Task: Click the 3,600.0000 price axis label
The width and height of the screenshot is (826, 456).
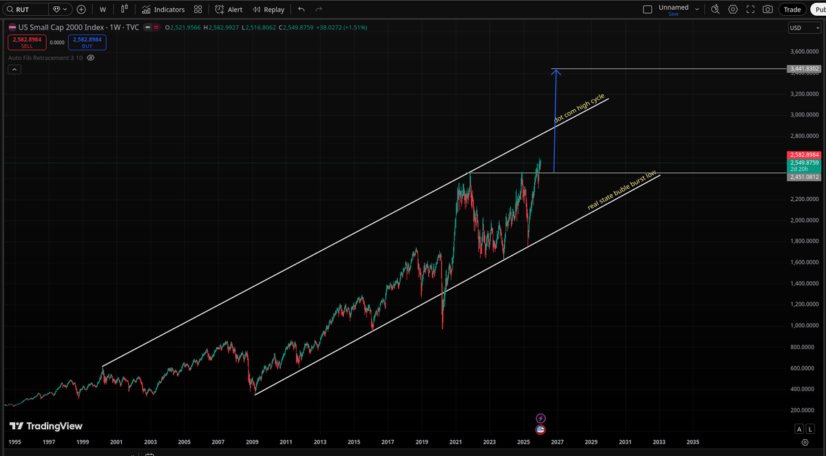Action: coord(804,52)
